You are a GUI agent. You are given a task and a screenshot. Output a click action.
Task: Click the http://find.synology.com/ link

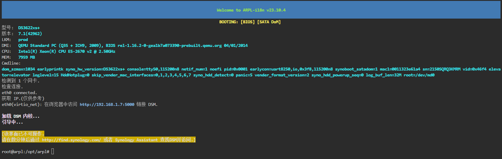(x=72, y=140)
